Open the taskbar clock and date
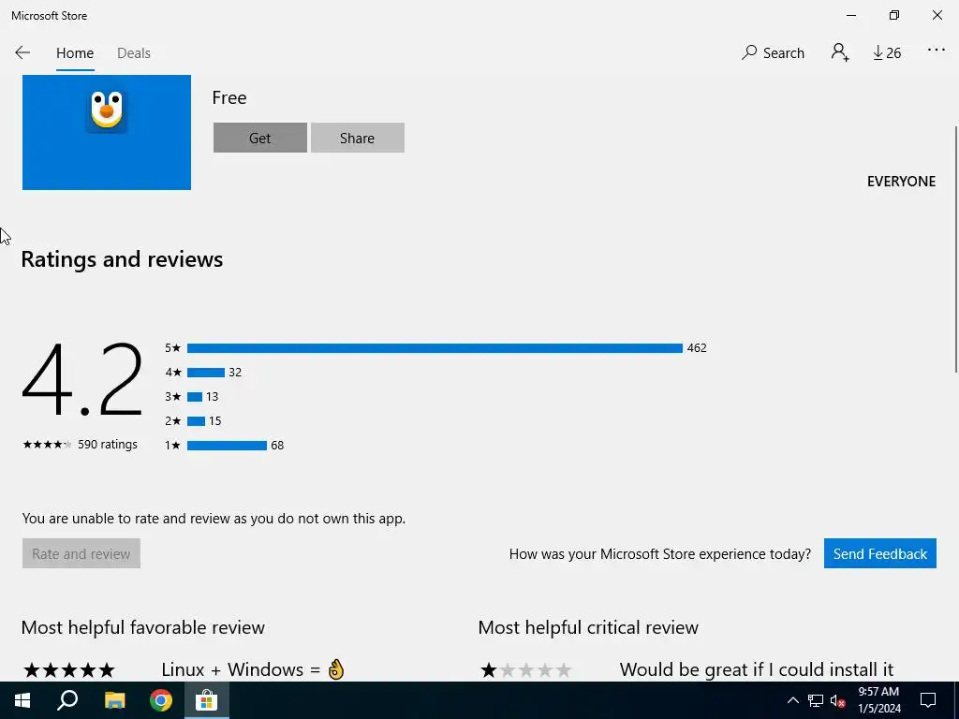 tap(878, 700)
